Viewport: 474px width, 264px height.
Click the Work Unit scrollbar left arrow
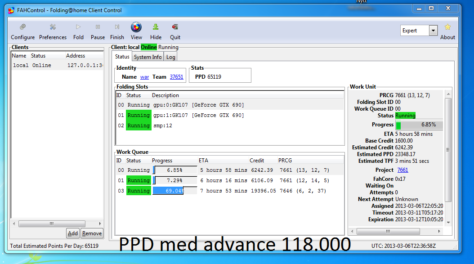click(x=352, y=231)
